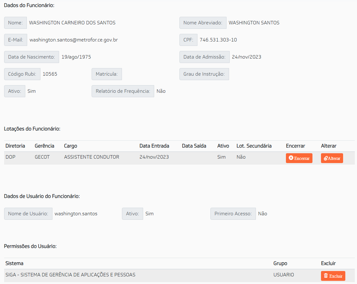Click the Dados do Funcionário heading
The image size is (357, 284).
point(29,5)
